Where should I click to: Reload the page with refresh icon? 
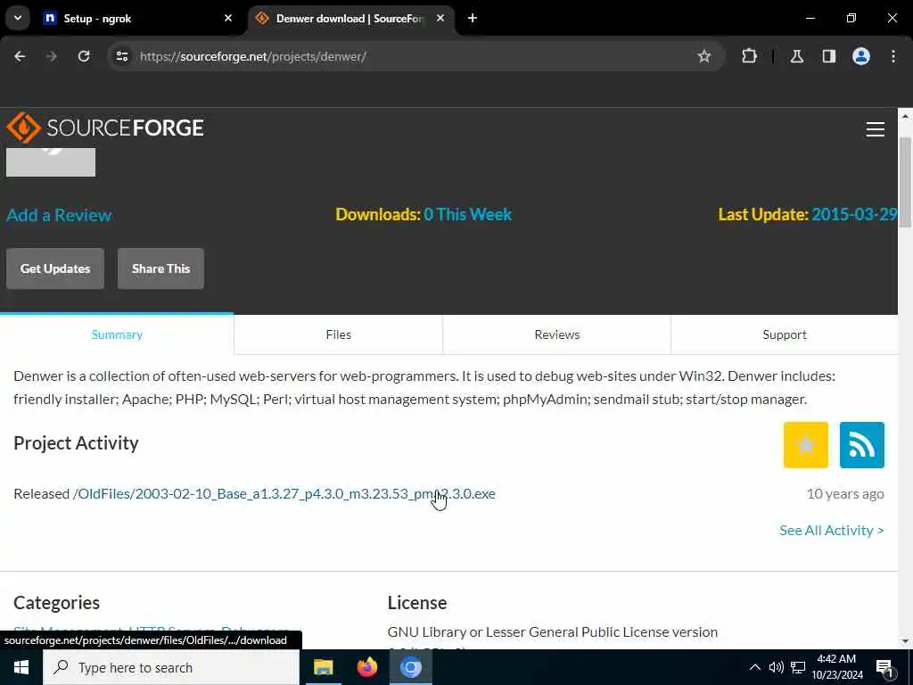(x=84, y=56)
